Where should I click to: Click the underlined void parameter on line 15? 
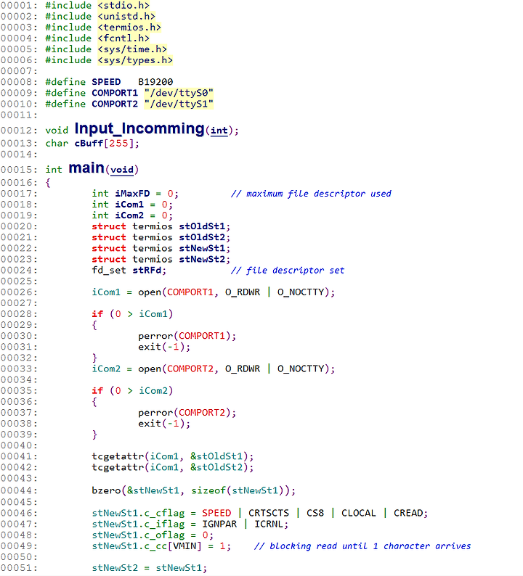122,170
